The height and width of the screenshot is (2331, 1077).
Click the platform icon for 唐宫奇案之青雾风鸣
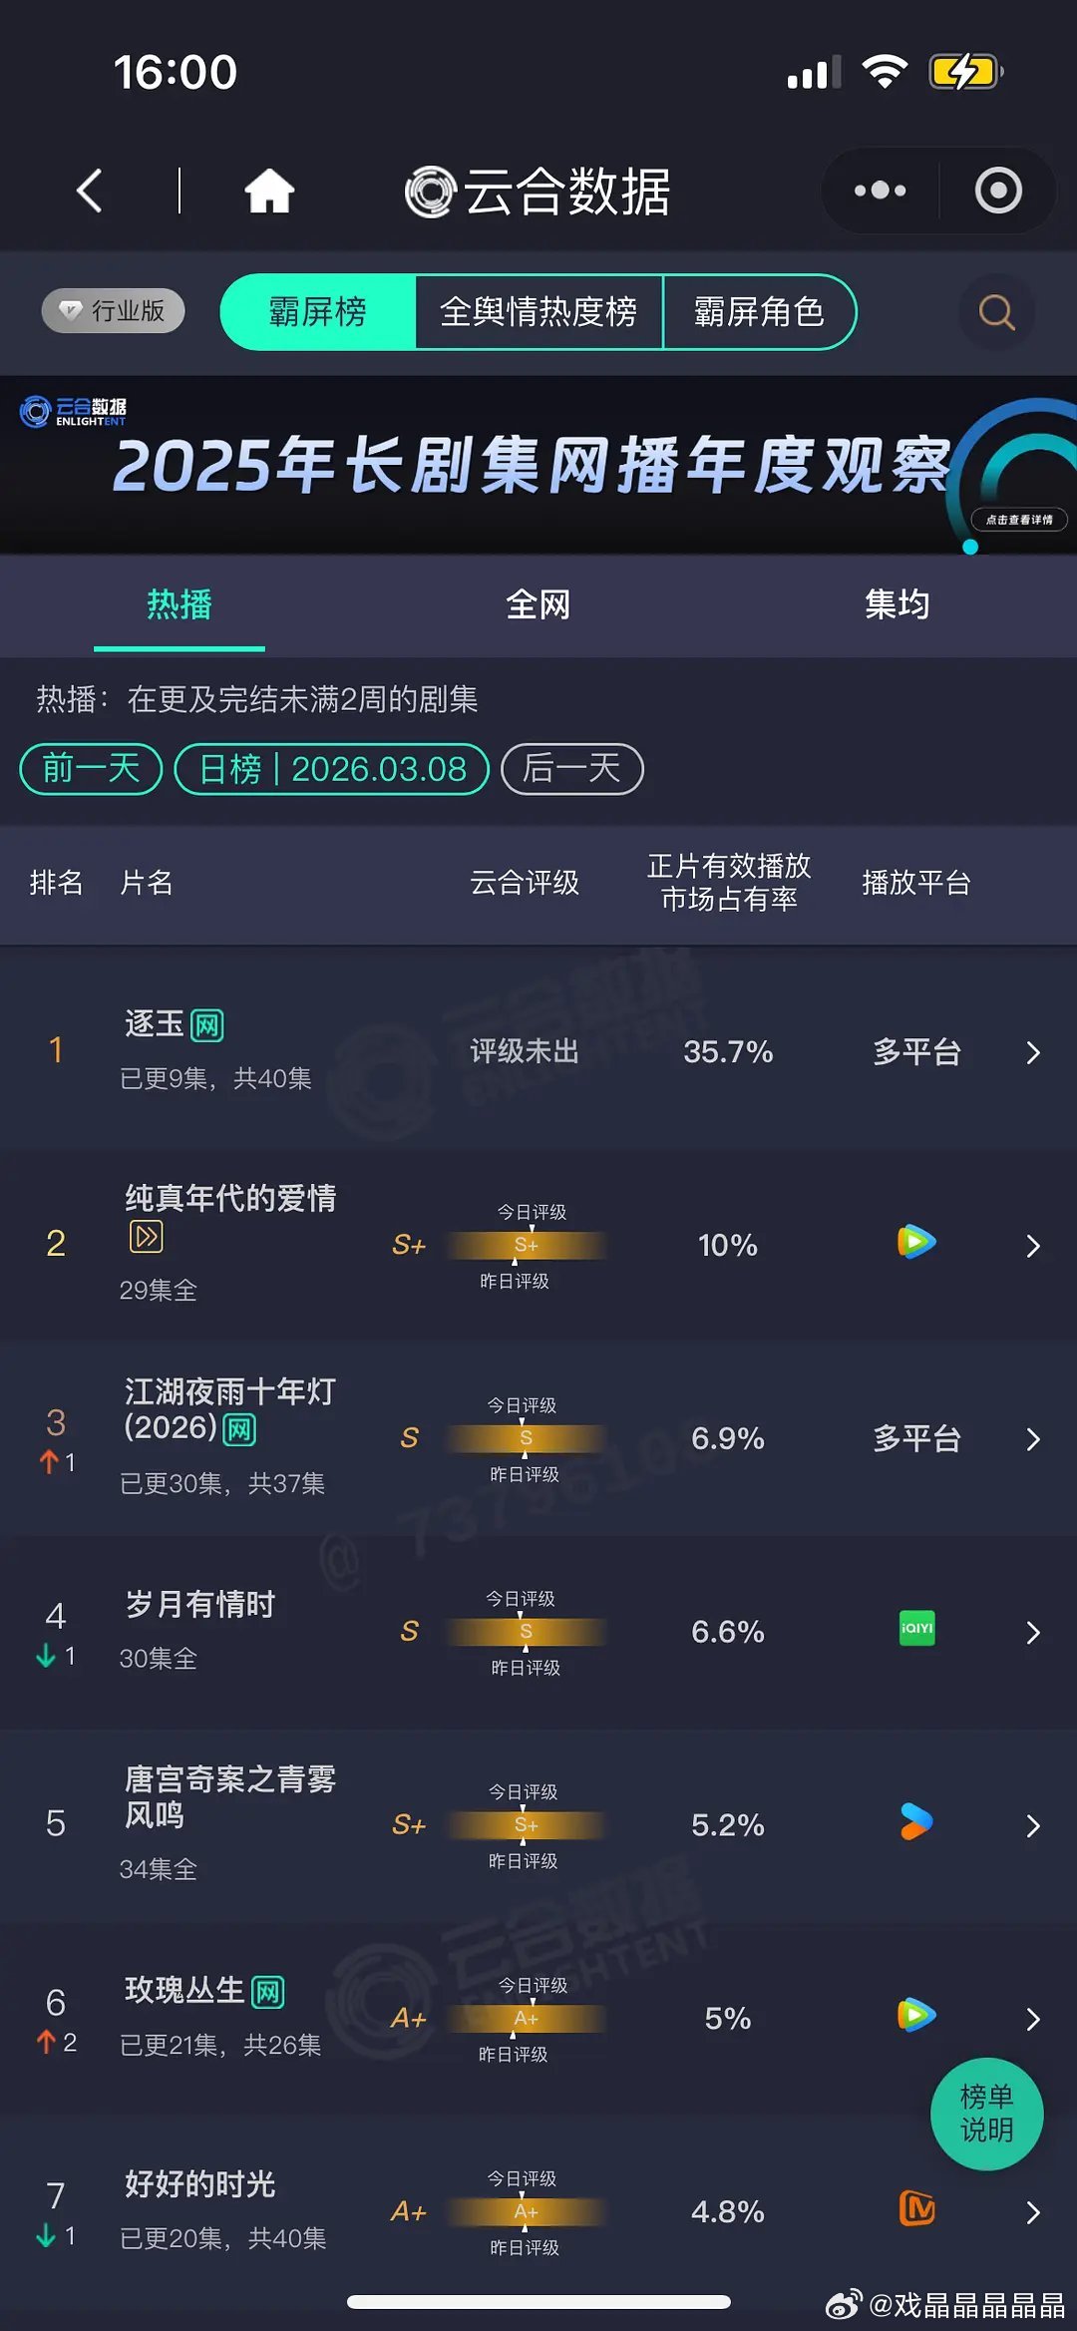tap(916, 1822)
